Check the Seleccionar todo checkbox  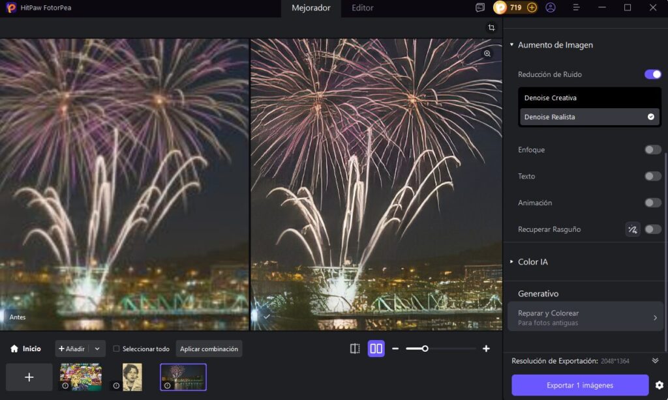pos(115,349)
